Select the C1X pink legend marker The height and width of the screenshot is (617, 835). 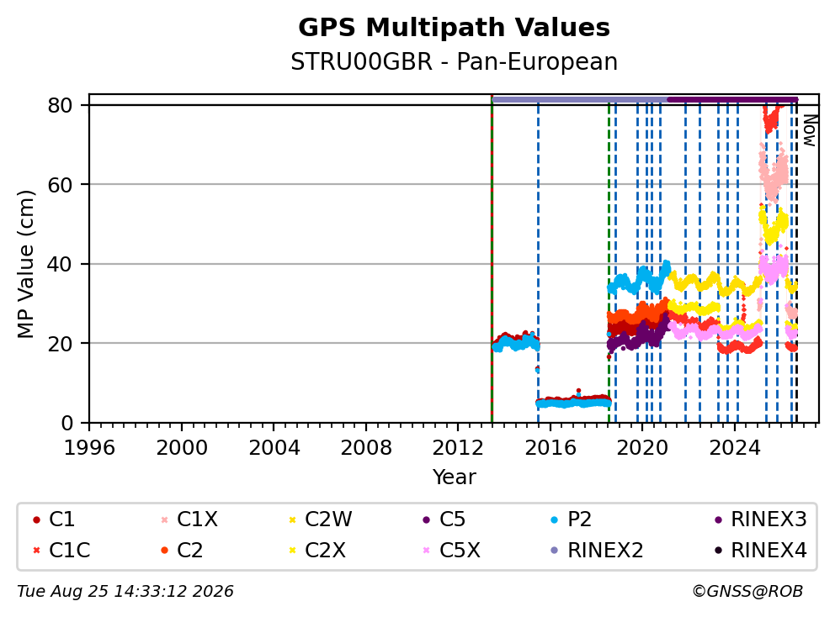[164, 519]
